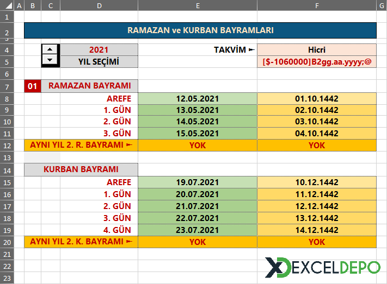This screenshot has height=284, width=387.
Task: Select the date format code cell
Action: pos(316,61)
